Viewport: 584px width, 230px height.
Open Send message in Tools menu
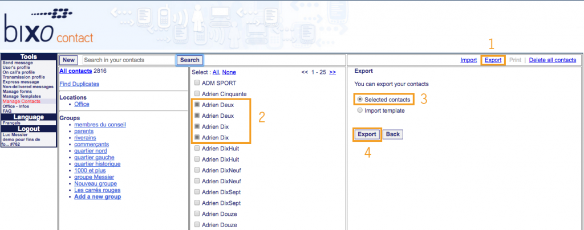click(x=18, y=63)
